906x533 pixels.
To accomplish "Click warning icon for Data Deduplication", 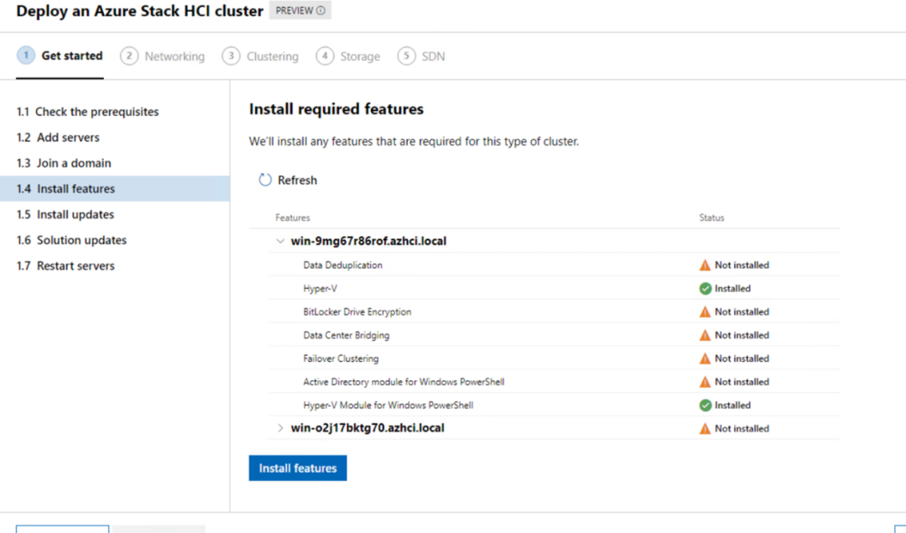I will (705, 265).
